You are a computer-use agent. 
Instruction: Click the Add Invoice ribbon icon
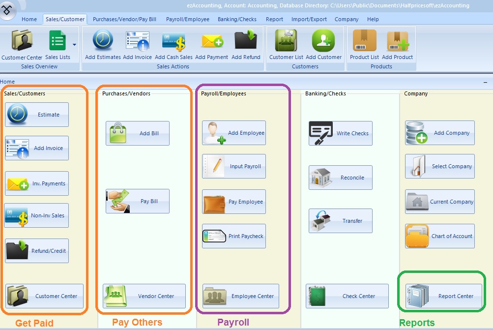tap(137, 41)
